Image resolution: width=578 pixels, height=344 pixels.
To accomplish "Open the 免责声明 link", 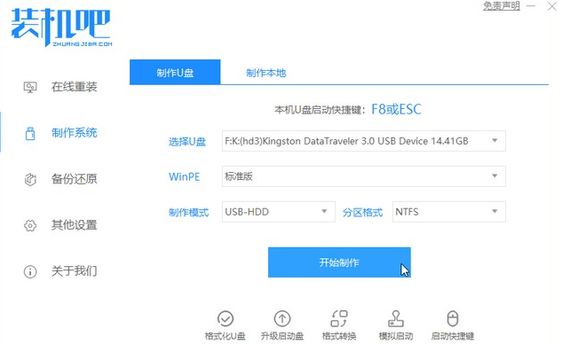I will tap(502, 6).
